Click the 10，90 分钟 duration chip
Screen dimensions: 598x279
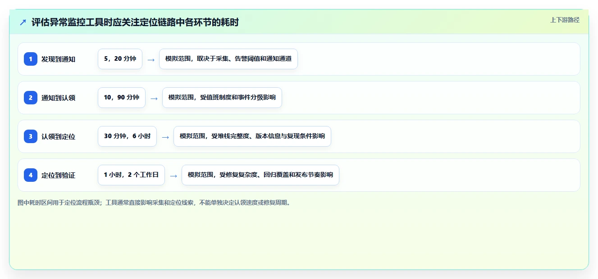tap(122, 98)
